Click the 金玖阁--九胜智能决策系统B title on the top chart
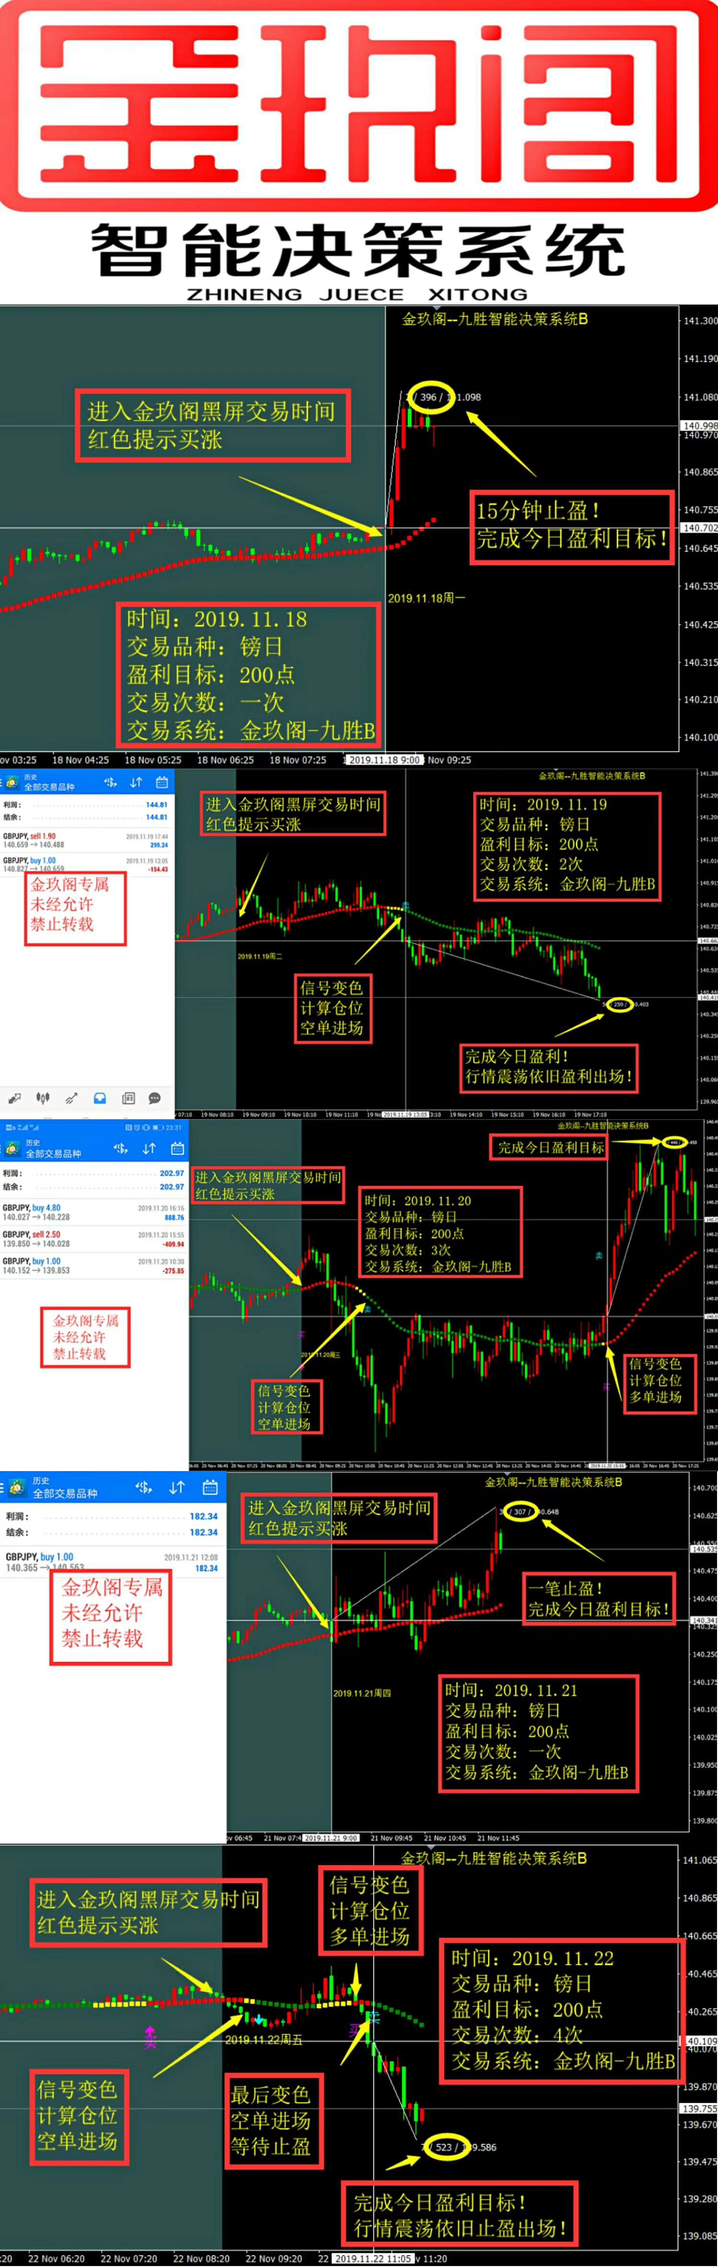718x2267 pixels. [x=495, y=318]
